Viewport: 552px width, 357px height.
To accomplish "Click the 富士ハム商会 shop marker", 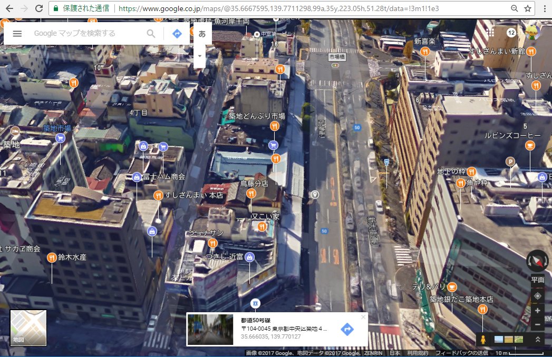I will [137, 176].
